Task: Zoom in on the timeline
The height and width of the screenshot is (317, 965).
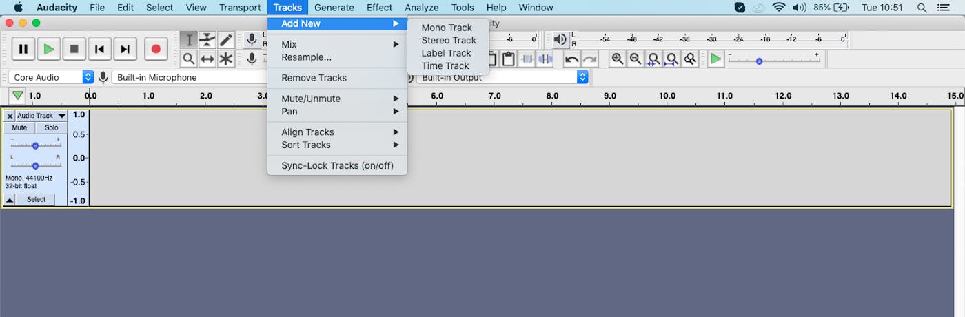Action: (618, 59)
